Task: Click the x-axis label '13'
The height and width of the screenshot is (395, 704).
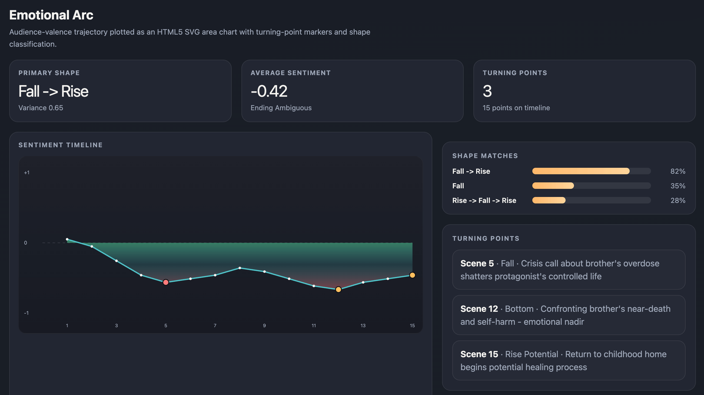Action: point(363,326)
